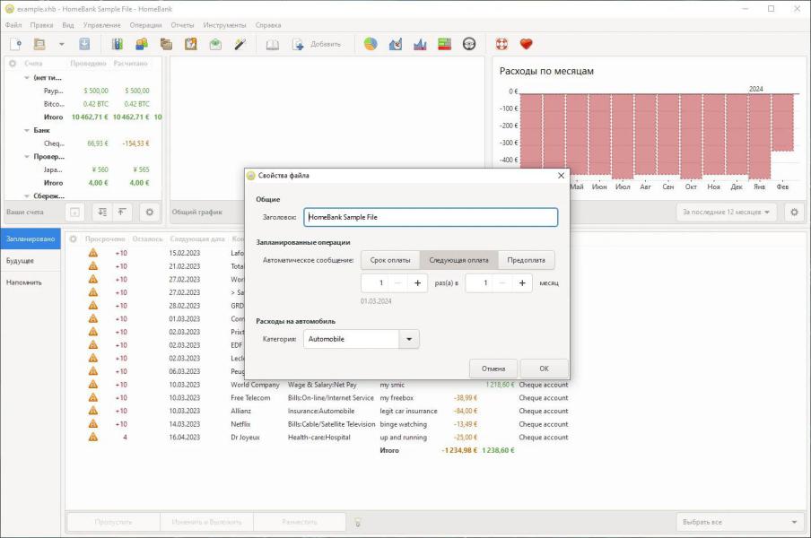This screenshot has height=538, width=811.
Task: Click the Donate red heart icon
Action: (x=527, y=45)
